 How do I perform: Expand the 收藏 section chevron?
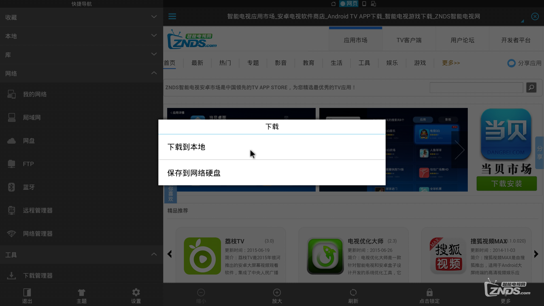pyautogui.click(x=154, y=17)
